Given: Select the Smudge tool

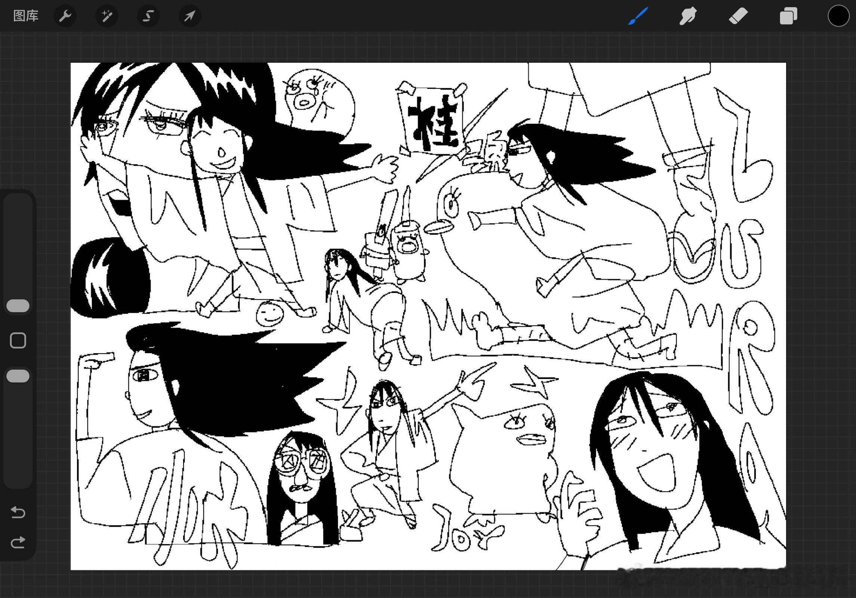Looking at the screenshot, I should [688, 16].
